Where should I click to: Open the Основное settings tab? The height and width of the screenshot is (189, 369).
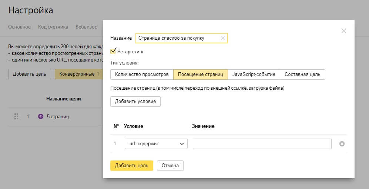tap(20, 27)
